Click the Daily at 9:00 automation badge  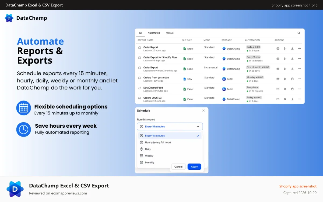pyautogui.click(x=253, y=47)
